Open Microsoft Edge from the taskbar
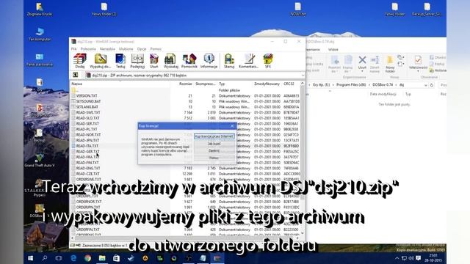 pos(73,258)
